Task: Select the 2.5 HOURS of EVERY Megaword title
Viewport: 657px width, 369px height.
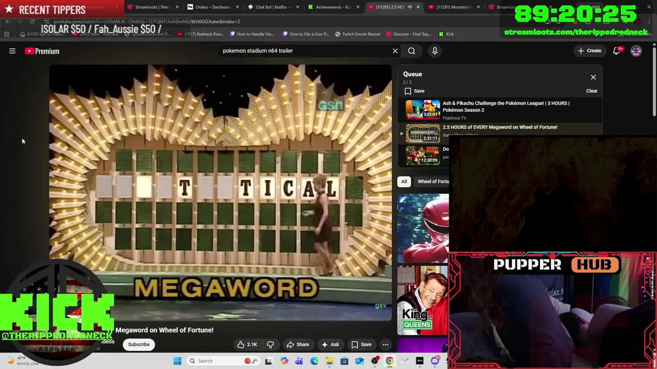Action: coord(500,127)
